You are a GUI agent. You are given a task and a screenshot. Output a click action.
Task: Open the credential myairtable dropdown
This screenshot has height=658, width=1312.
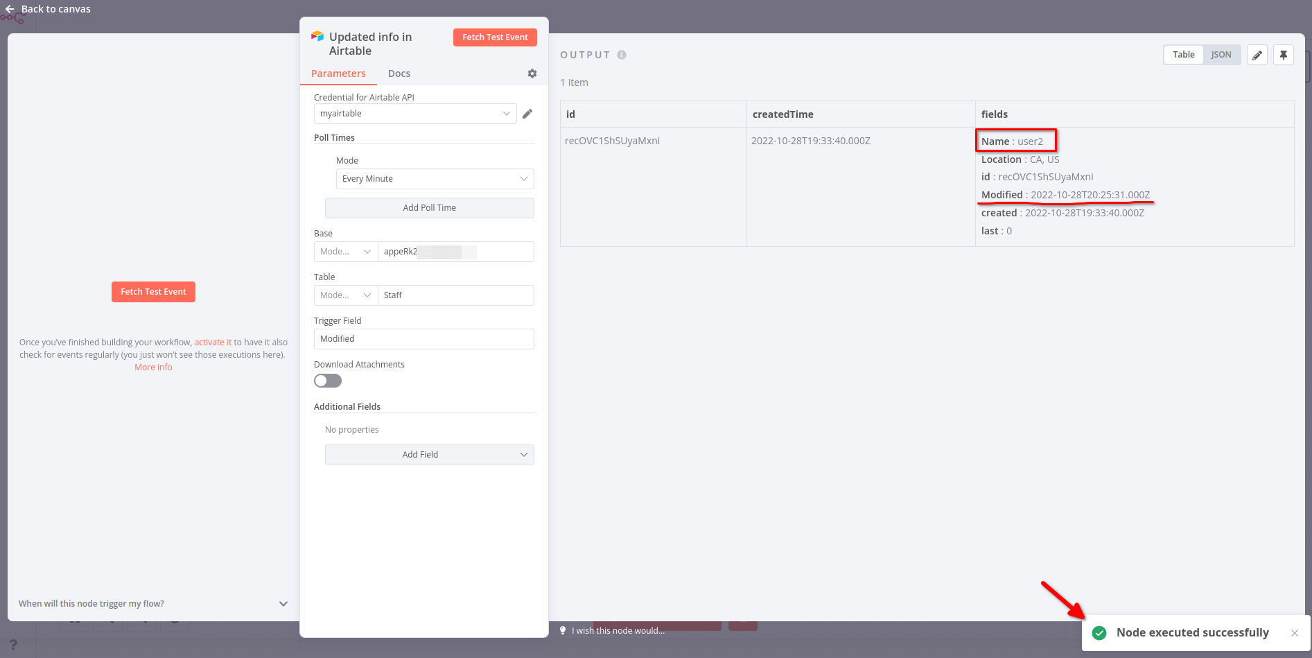[415, 114]
